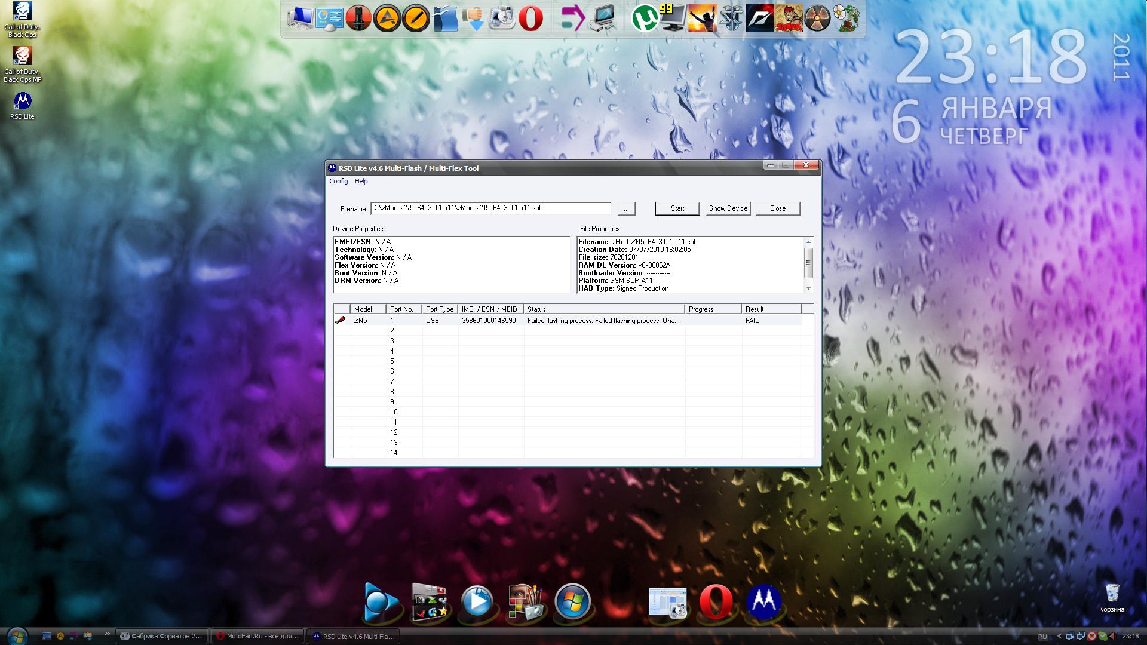The width and height of the screenshot is (1147, 645).
Task: Open the desktop gadgets window bottom dock icon
Action: pos(430,601)
